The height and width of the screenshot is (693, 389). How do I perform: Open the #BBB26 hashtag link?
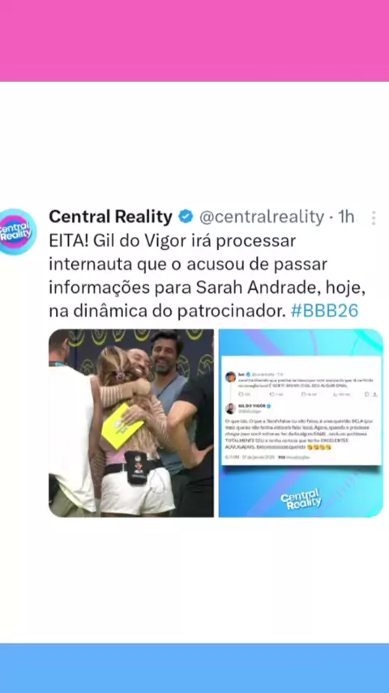(x=324, y=311)
